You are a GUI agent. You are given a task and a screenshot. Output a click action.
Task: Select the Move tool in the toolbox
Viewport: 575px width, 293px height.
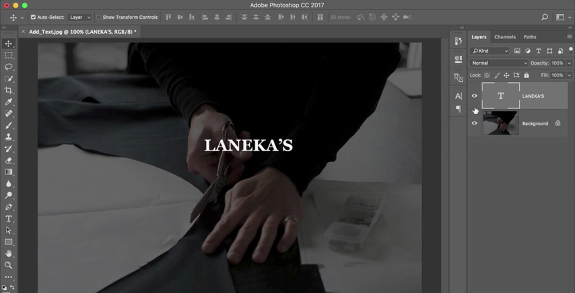click(9, 44)
